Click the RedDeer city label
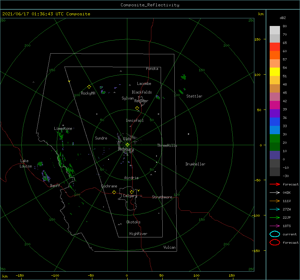The height and width of the screenshot is (280, 300). pos(141,101)
